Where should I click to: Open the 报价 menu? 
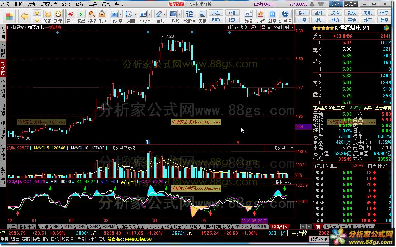click(x=19, y=4)
